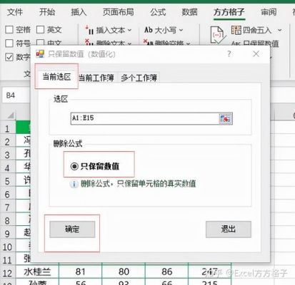Click the cell with value 81

point(80,272)
